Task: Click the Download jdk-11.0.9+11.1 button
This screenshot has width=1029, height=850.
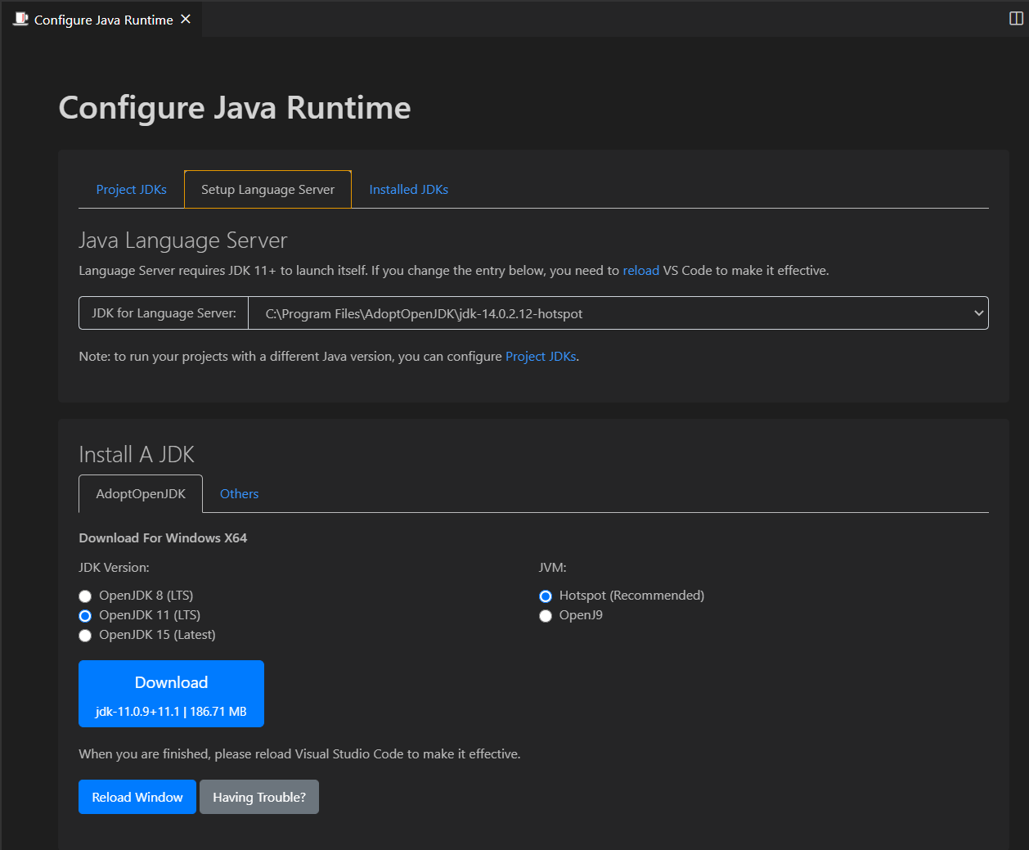Action: coord(171,694)
